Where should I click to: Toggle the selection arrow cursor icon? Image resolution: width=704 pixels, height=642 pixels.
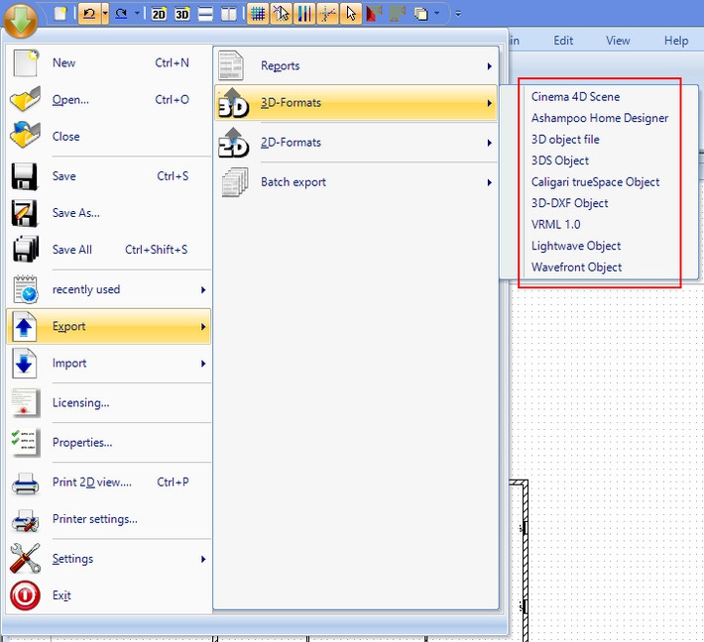pyautogui.click(x=351, y=14)
